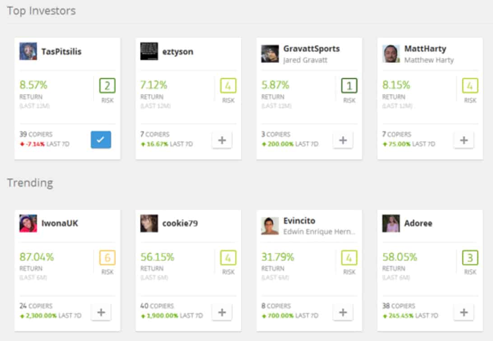Copy IwonaUK with the plus icon

coord(101,312)
